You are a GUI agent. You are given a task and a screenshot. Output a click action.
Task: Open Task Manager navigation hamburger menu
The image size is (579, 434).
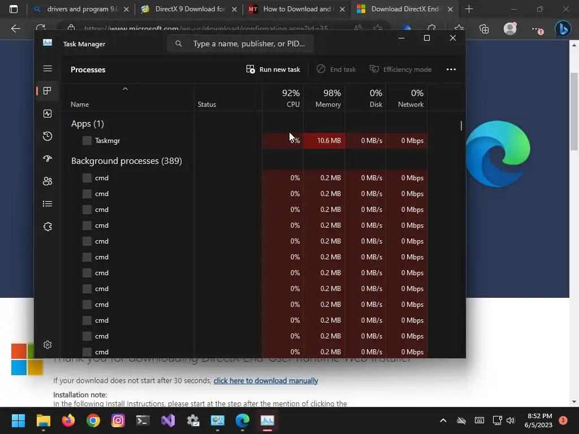pyautogui.click(x=47, y=68)
